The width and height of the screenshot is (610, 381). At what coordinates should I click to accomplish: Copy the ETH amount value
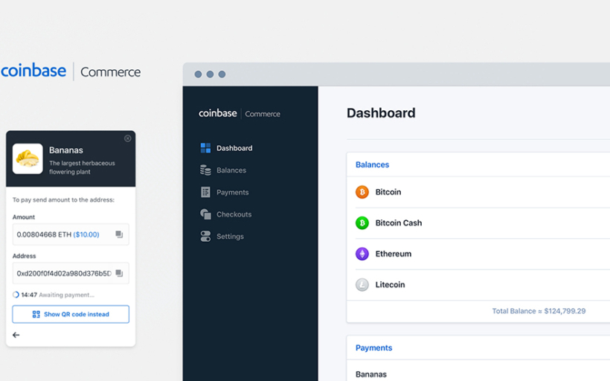pos(119,234)
